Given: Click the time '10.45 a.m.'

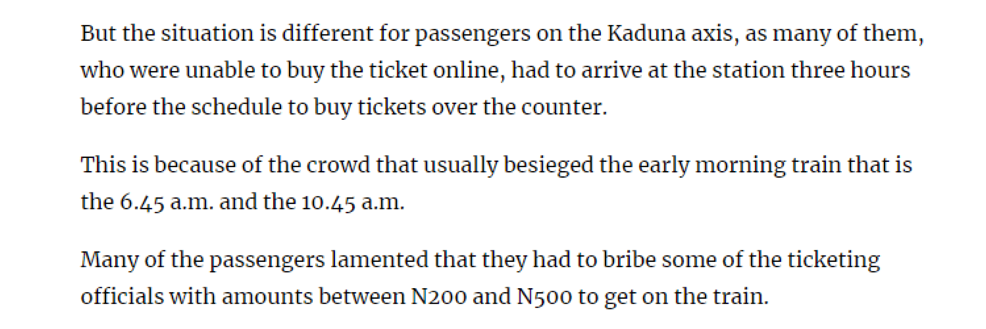Looking at the screenshot, I should [353, 202].
